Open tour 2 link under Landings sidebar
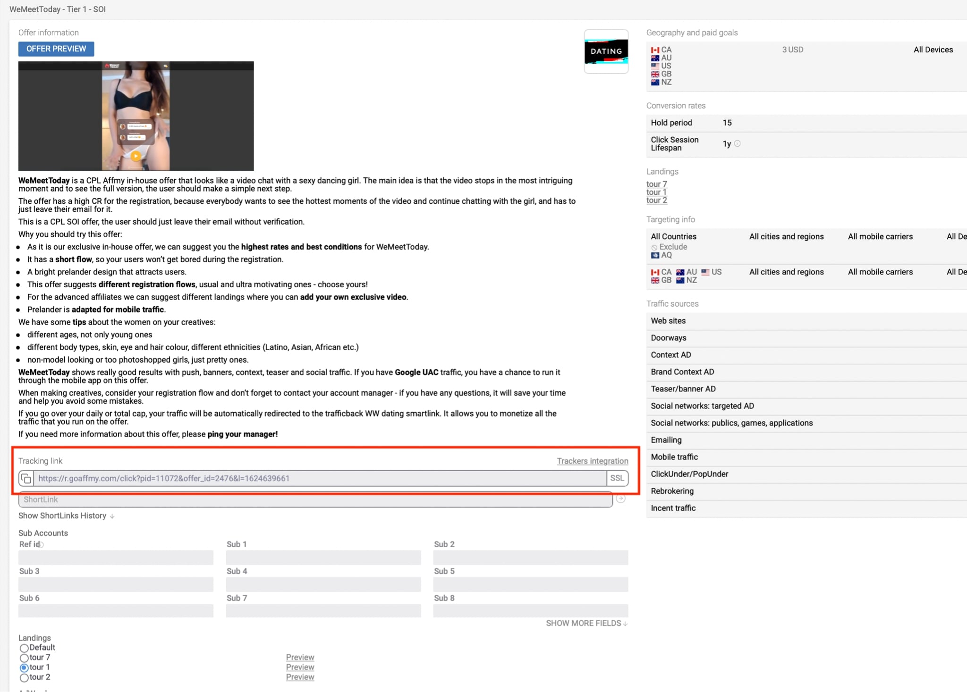 [656, 200]
